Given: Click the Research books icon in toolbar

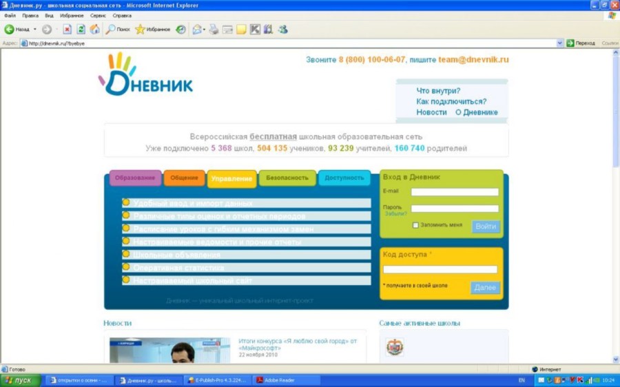Looking at the screenshot, I should coord(269,29).
